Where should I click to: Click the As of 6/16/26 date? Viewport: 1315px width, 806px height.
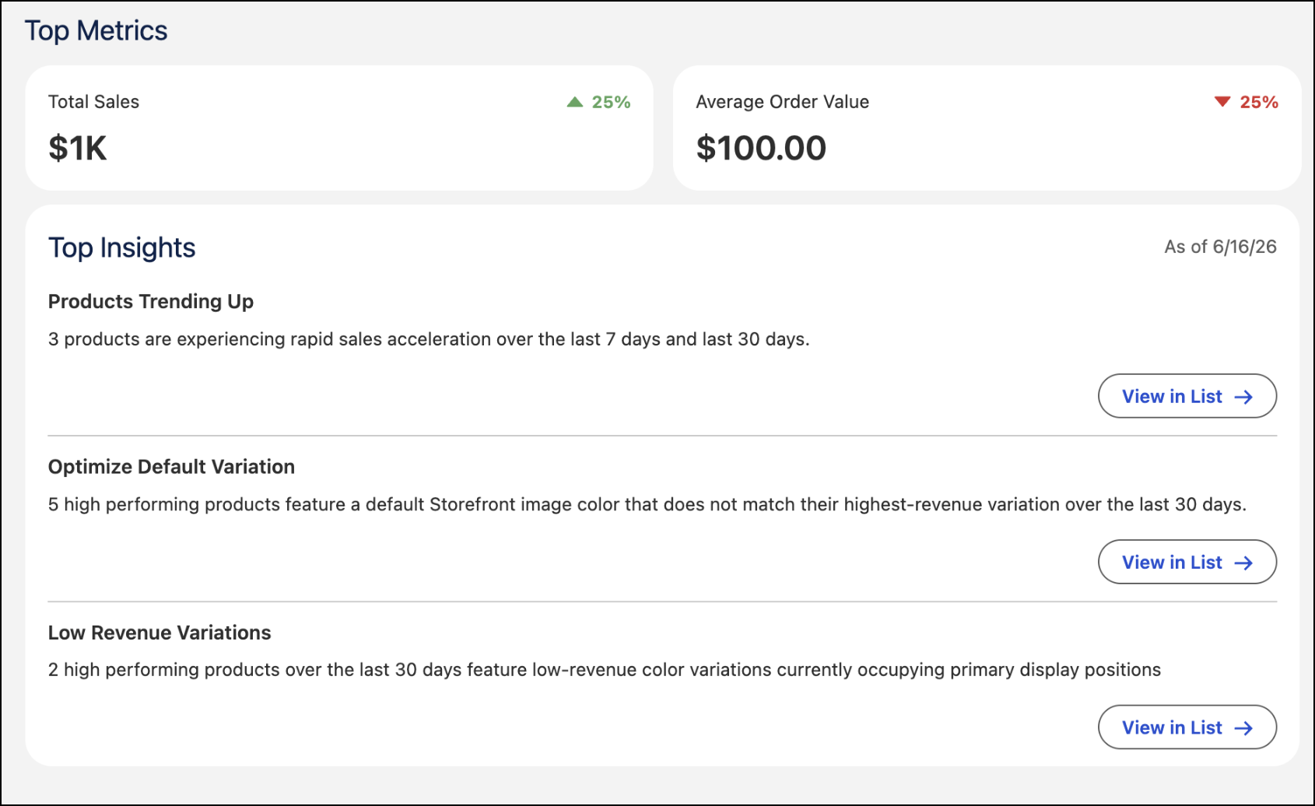(1220, 247)
